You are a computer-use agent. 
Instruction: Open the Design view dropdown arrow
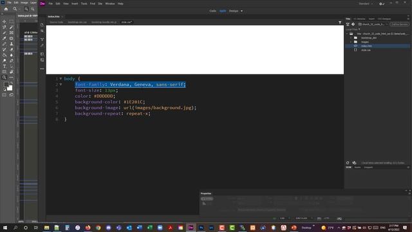click(242, 11)
